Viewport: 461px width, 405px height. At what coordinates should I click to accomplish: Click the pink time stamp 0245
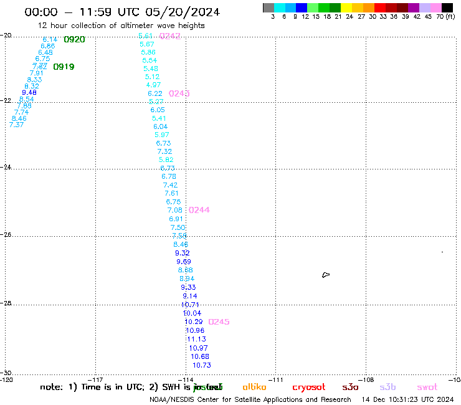(x=219, y=322)
